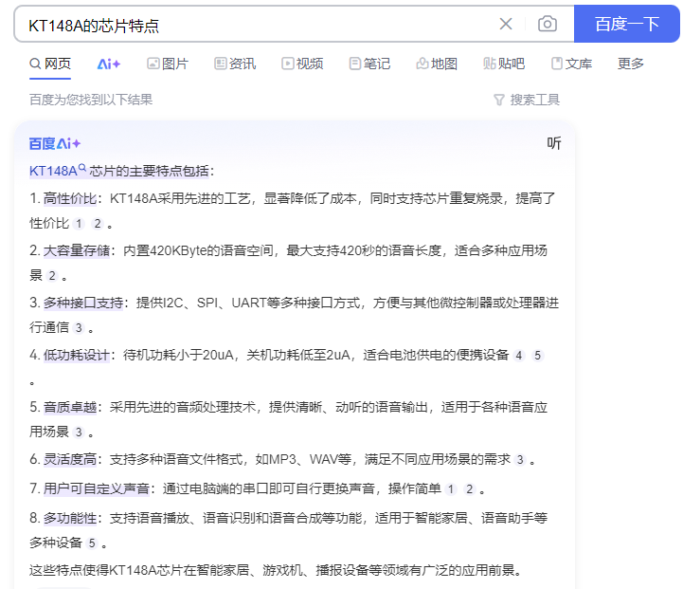
Task: Open the 文库 tab
Action: pos(571,64)
